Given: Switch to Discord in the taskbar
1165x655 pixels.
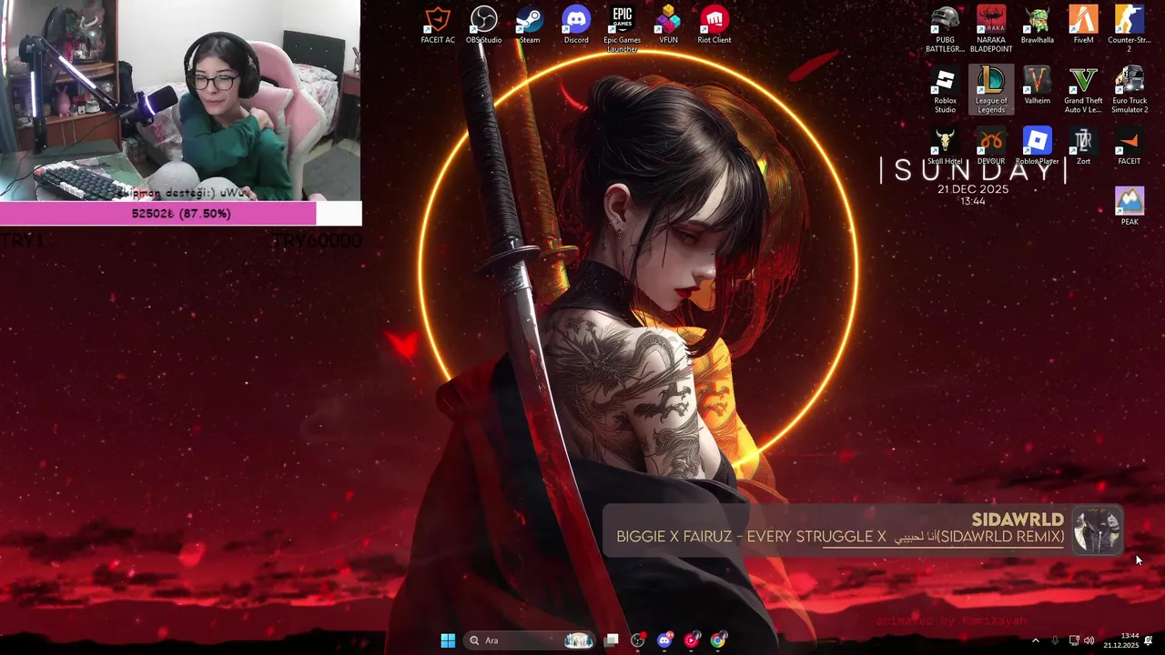Looking at the screenshot, I should click(x=664, y=640).
